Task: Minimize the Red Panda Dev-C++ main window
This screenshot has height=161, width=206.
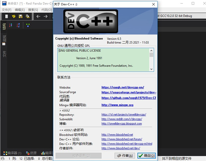Action: 182,3
